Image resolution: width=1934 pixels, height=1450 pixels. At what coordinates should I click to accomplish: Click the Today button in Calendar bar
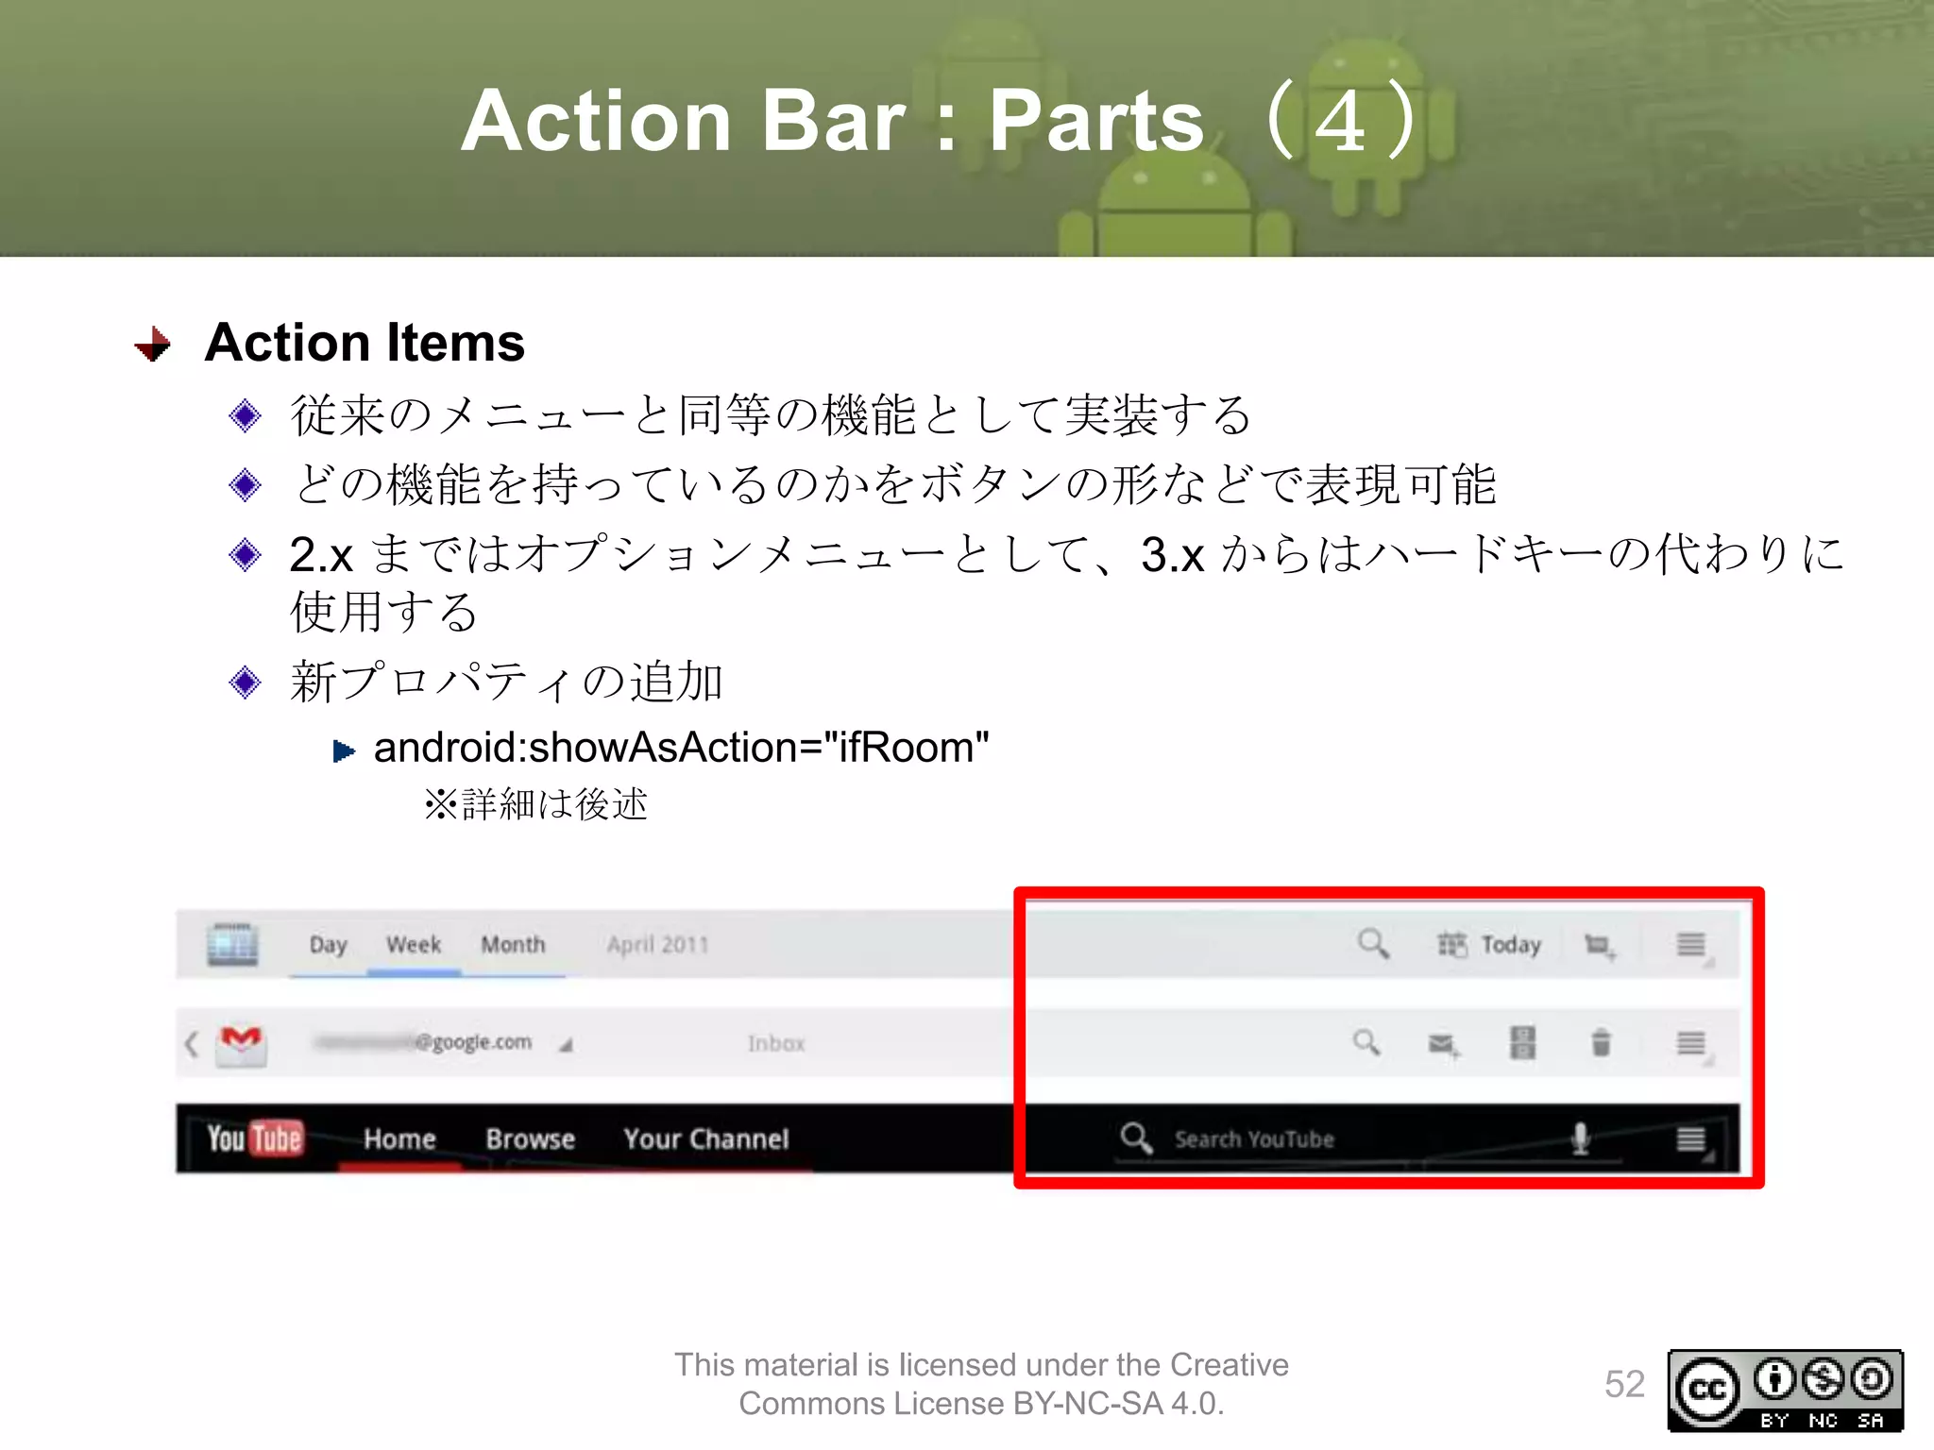point(1489,945)
